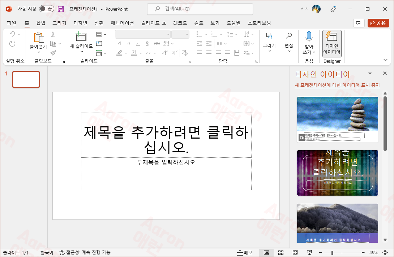Click into the search box (Alt+Q)
The height and width of the screenshot is (257, 394).
tap(200, 9)
